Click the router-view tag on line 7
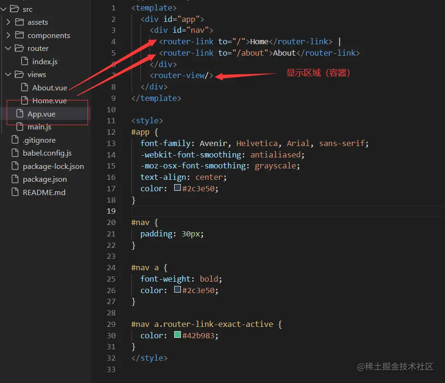 pos(182,76)
